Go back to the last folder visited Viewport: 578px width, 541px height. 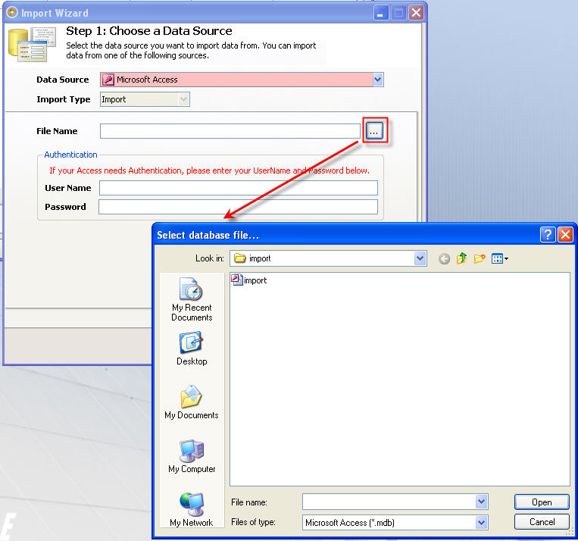pos(444,259)
